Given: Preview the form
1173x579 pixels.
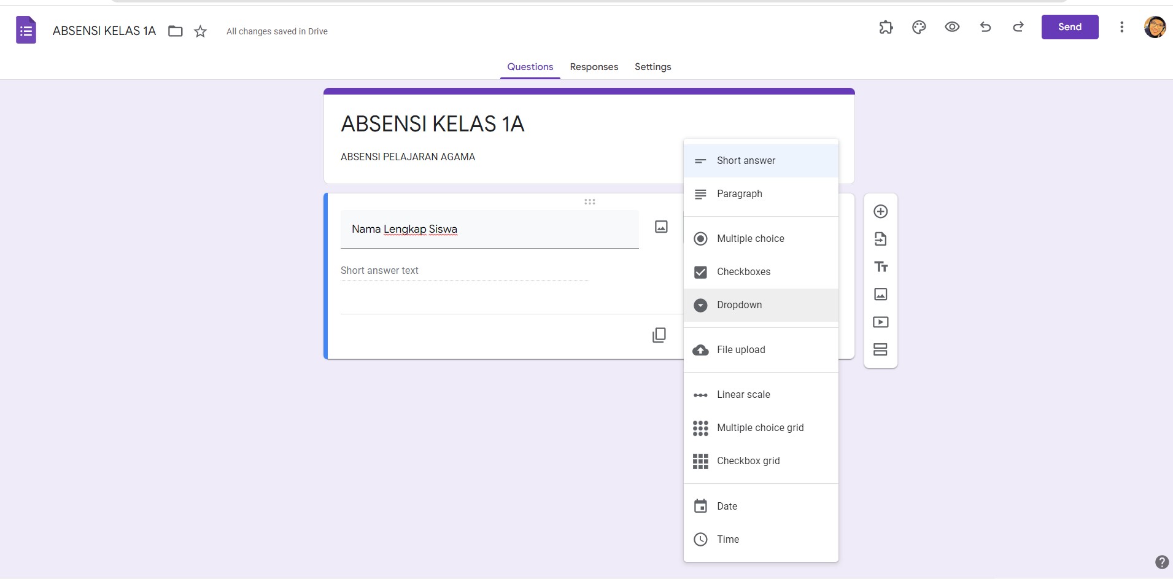Looking at the screenshot, I should 951,27.
